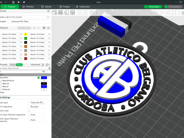
Task: Click the yellow filament 2 swatch
Action: pos(26,34)
